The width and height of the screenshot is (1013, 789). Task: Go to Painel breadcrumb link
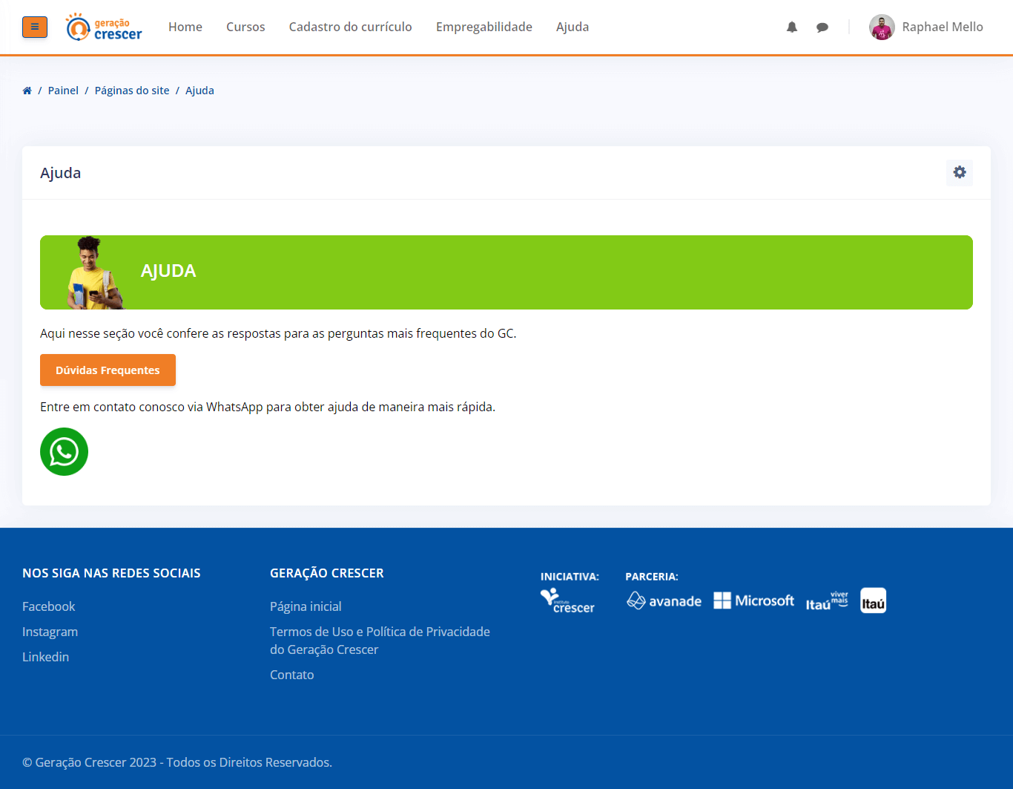pos(63,91)
